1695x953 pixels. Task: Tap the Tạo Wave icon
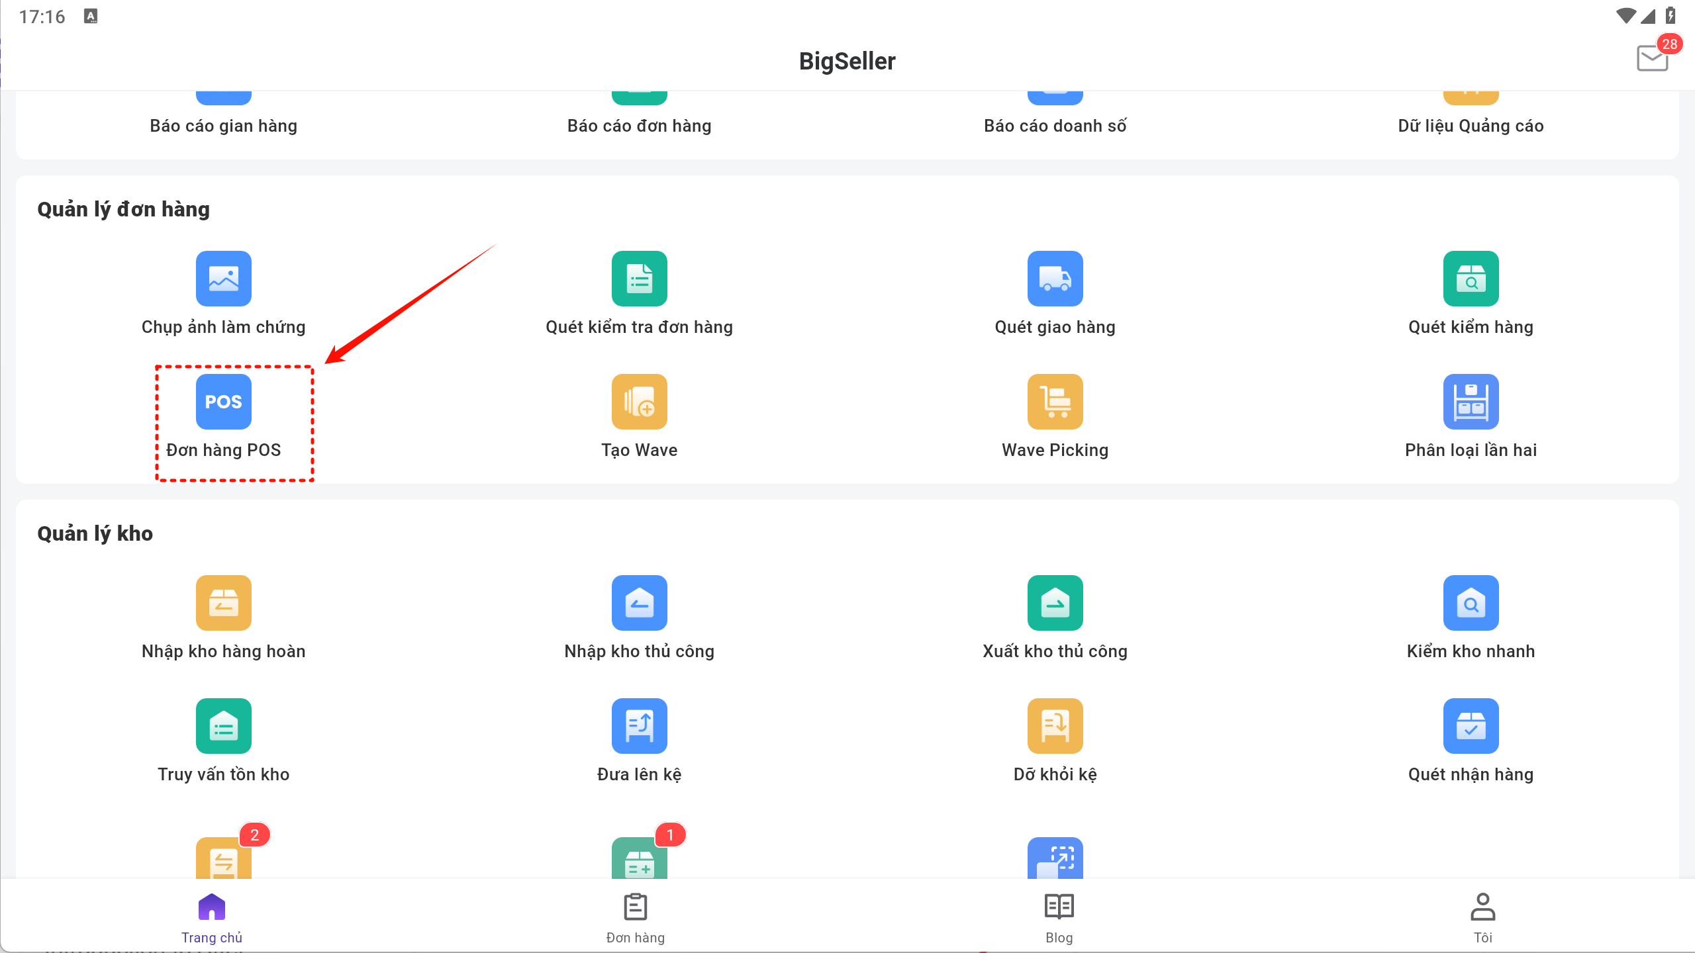[x=639, y=402]
